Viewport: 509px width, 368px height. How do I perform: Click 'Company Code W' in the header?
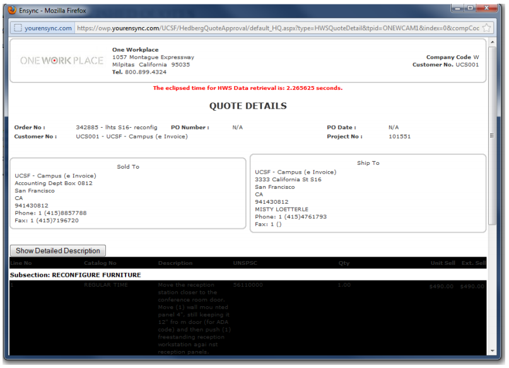pyautogui.click(x=452, y=57)
